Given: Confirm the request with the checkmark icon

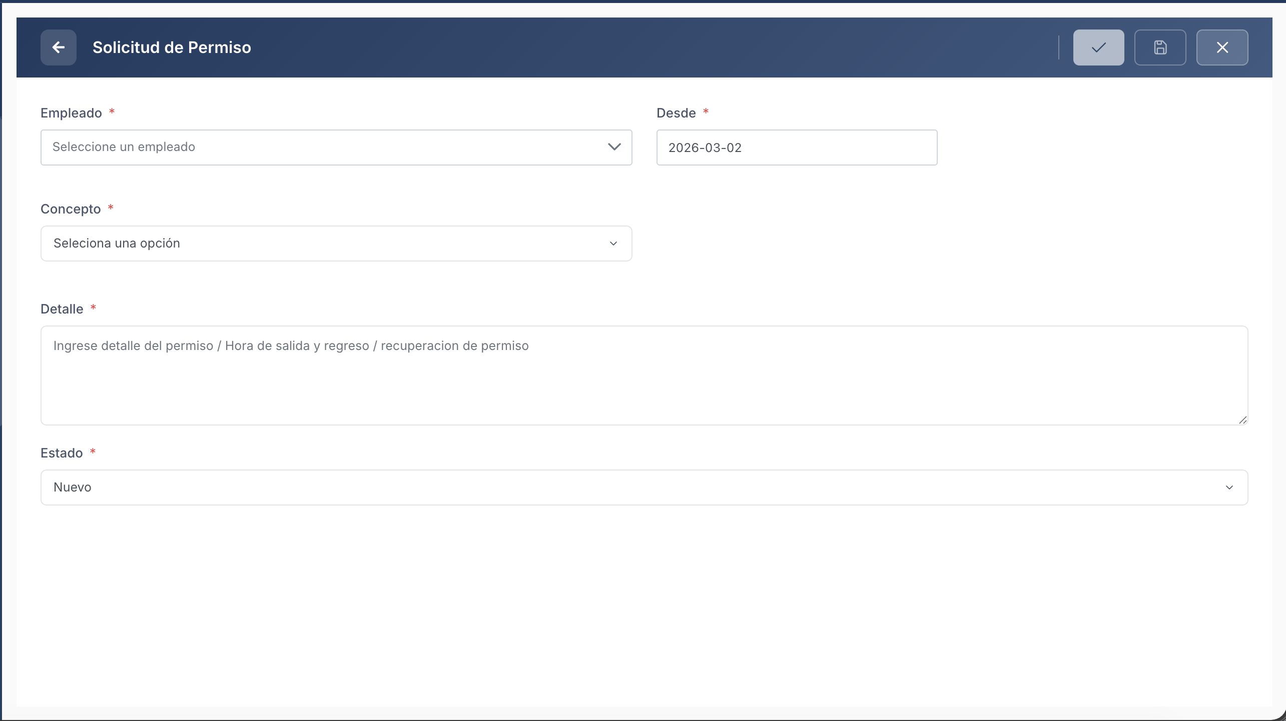Looking at the screenshot, I should pyautogui.click(x=1098, y=47).
